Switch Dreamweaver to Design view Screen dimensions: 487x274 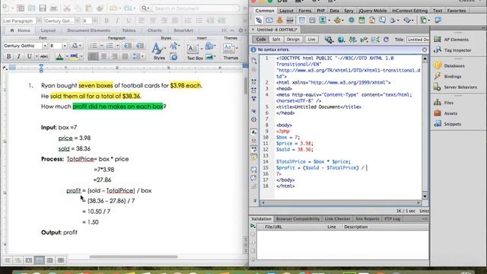click(x=293, y=40)
